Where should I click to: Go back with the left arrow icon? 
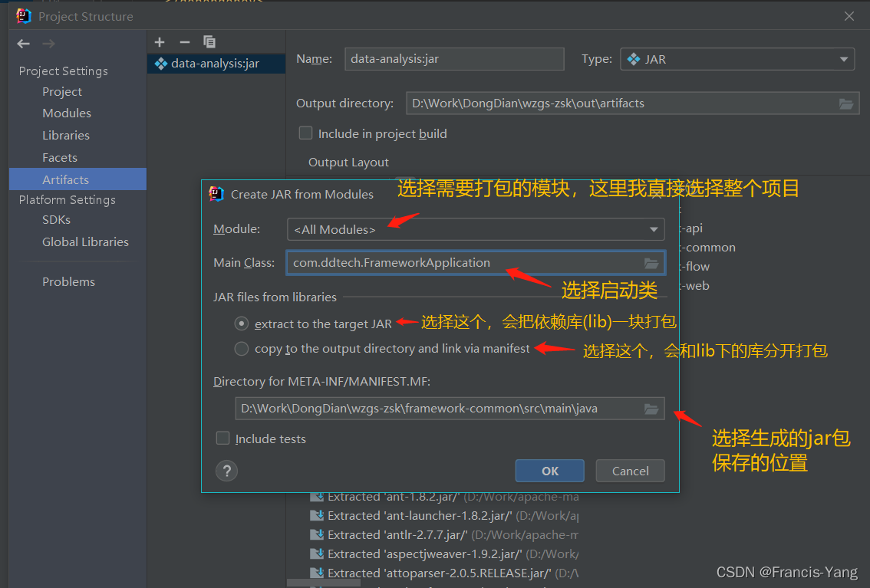click(x=23, y=43)
